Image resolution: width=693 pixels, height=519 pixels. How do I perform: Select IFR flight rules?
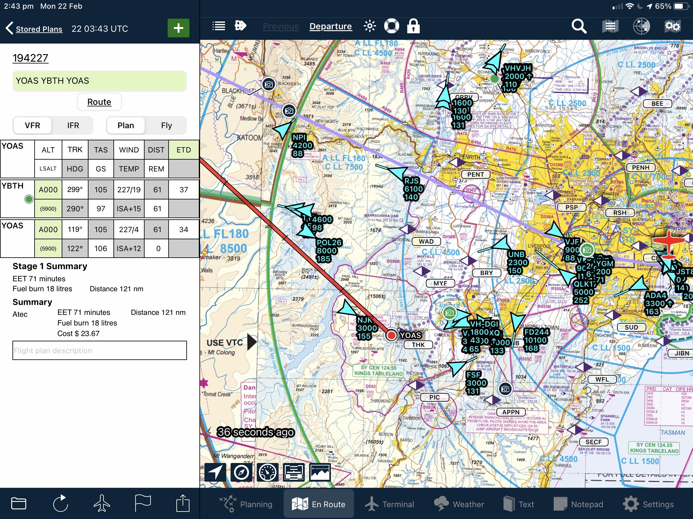click(x=73, y=125)
